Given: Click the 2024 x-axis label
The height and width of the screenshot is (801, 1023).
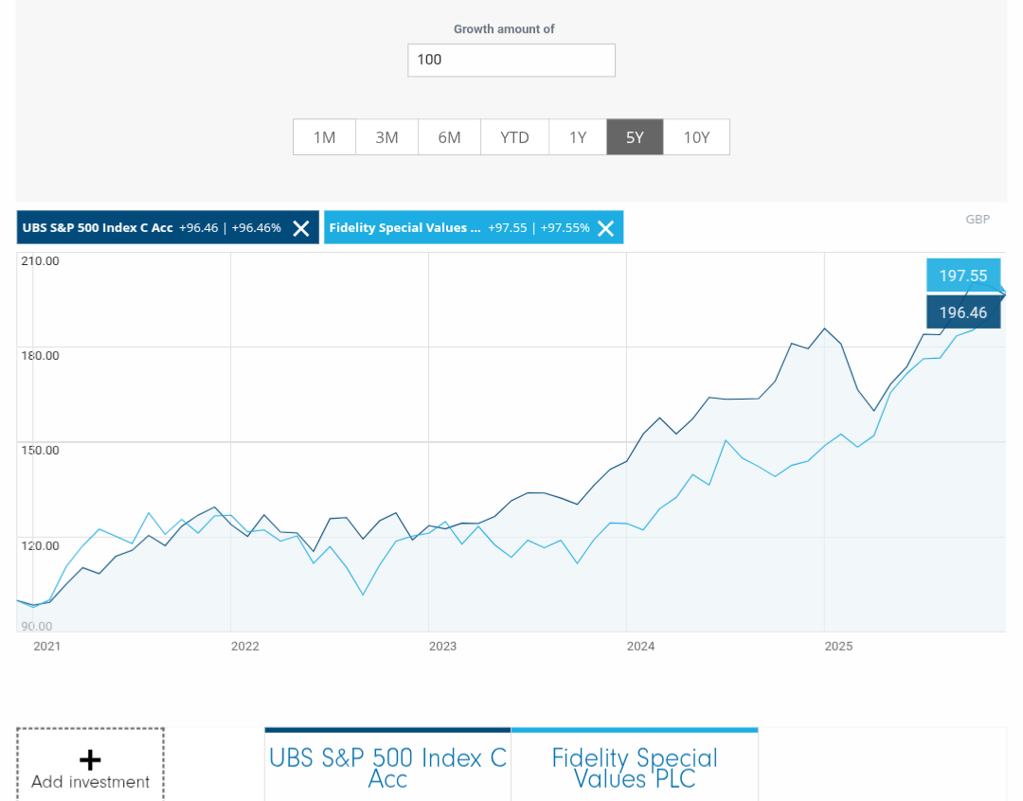Looking at the screenshot, I should [x=640, y=647].
